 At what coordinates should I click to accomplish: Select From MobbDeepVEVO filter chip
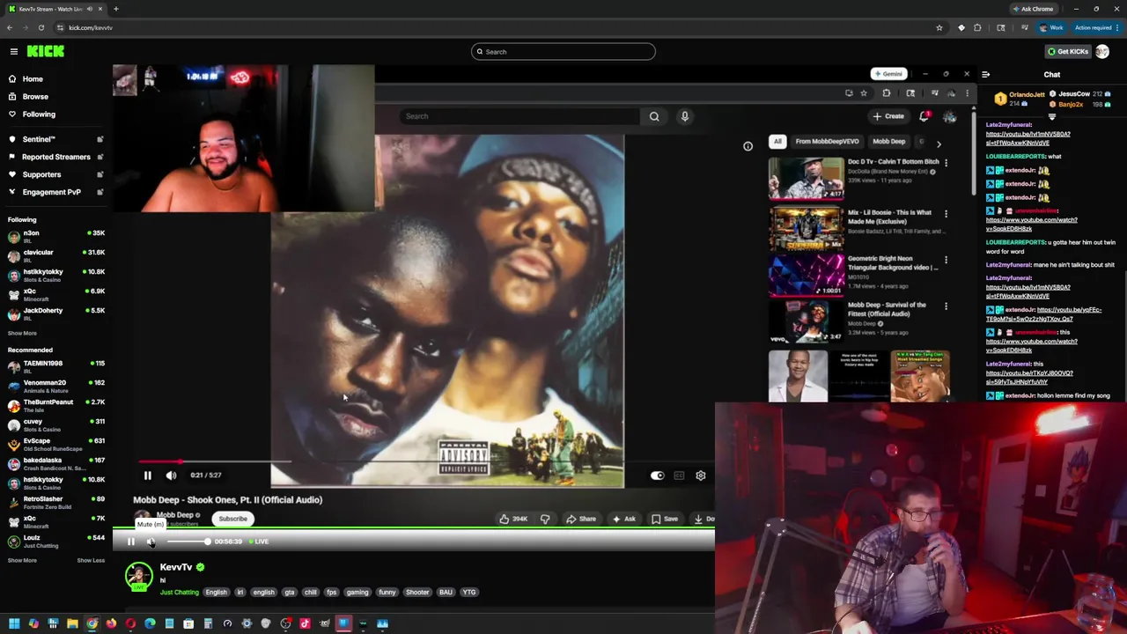[827, 142]
